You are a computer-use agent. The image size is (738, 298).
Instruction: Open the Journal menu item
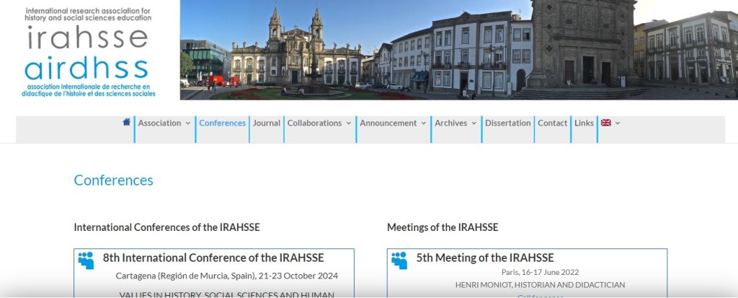(267, 123)
